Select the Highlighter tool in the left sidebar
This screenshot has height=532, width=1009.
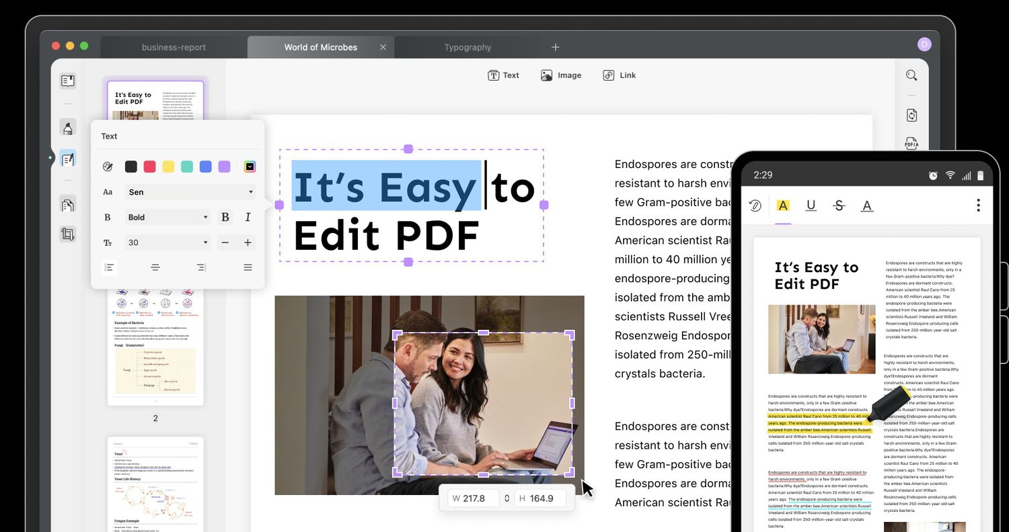tap(67, 128)
